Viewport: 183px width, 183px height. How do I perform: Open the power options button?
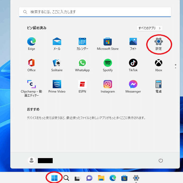click(x=160, y=160)
